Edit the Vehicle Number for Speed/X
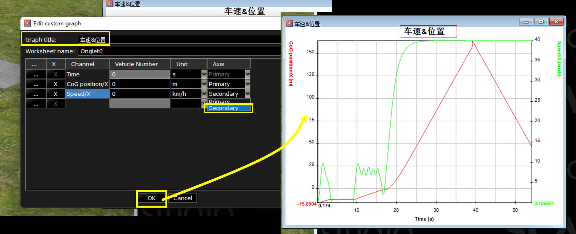The image size is (576, 234). tap(140, 94)
